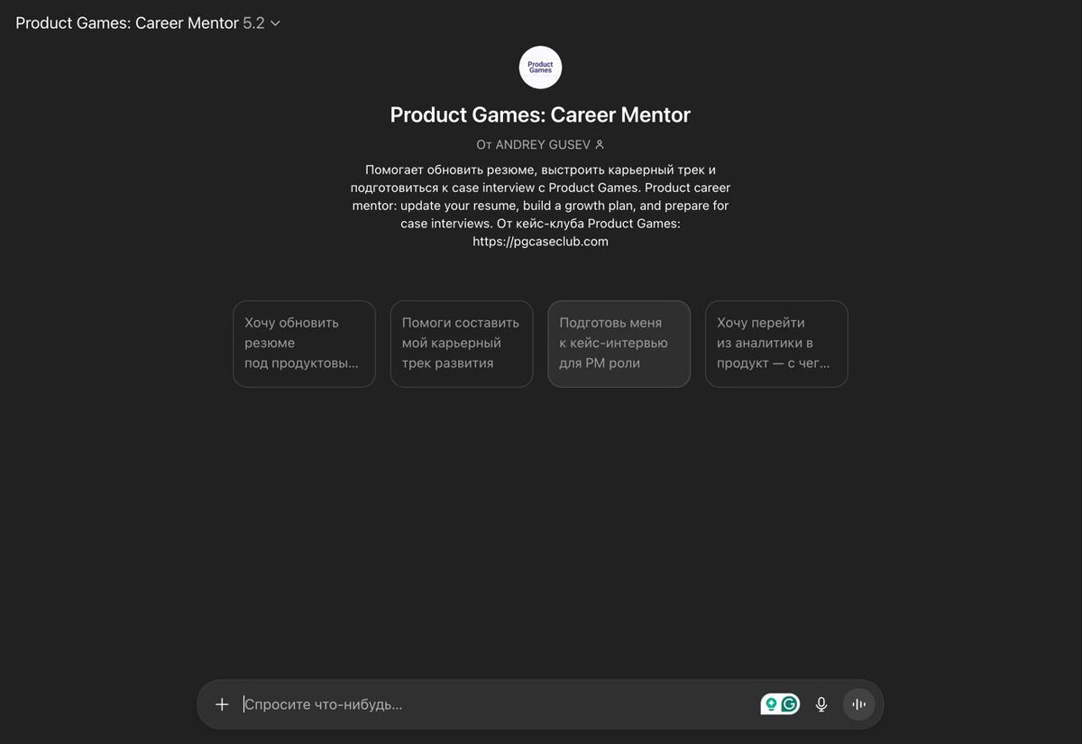Expand the chevron next to version 5.2
The width and height of the screenshot is (1082, 744).
pyautogui.click(x=275, y=23)
